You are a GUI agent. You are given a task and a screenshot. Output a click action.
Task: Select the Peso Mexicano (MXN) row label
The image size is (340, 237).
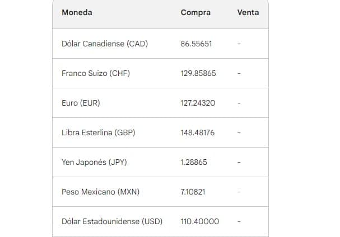tap(100, 192)
